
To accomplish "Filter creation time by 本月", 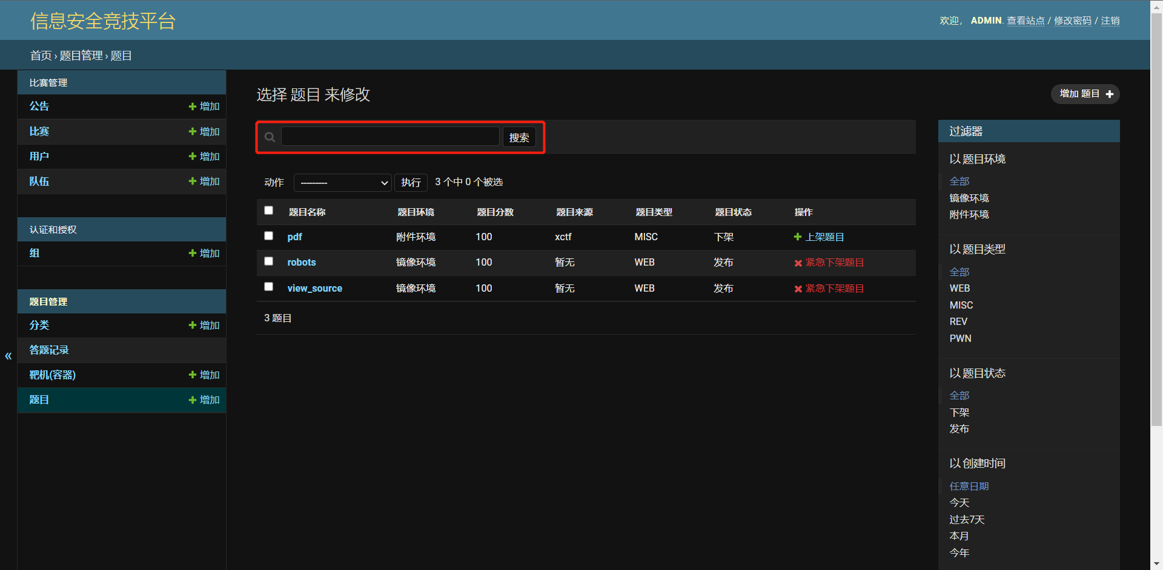I will [959, 536].
